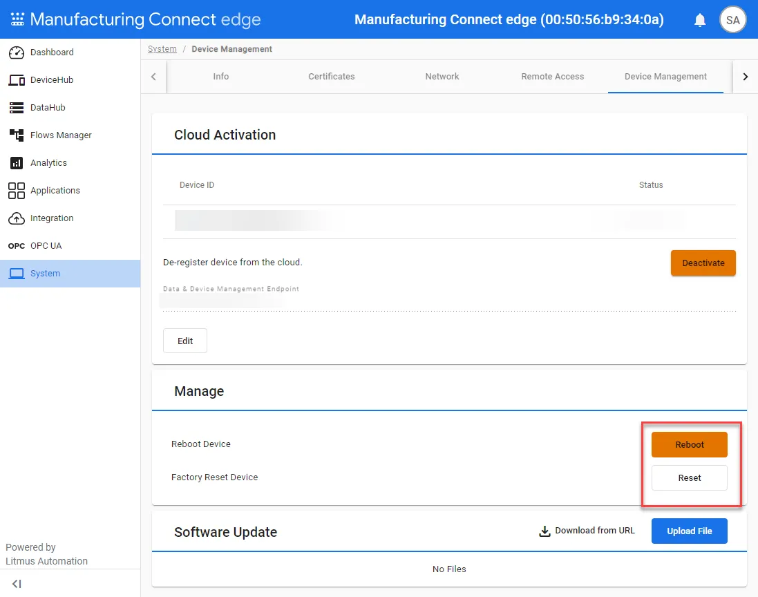Click the download icon beside Download from URL
Image resolution: width=758 pixels, height=597 pixels.
coord(544,531)
